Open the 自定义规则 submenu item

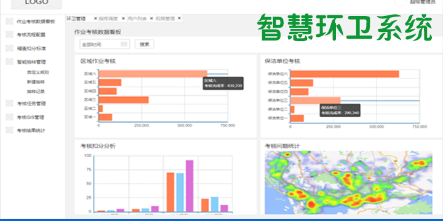pos(38,72)
